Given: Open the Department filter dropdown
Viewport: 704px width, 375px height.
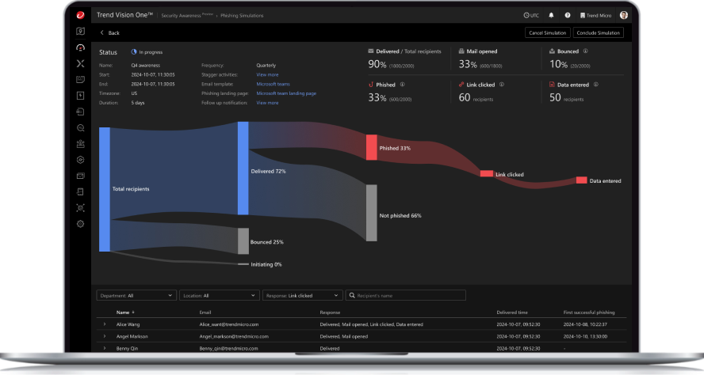Looking at the screenshot, I should [136, 295].
